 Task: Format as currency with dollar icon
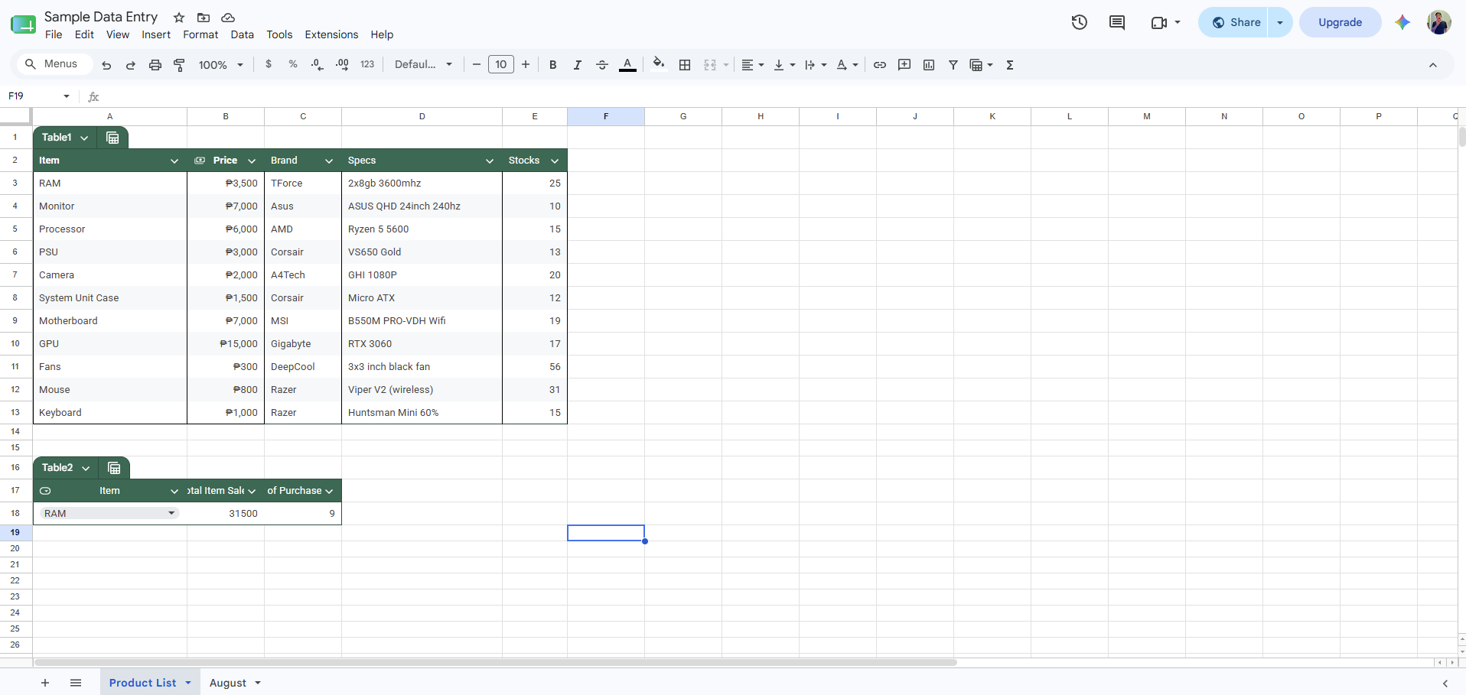[269, 64]
